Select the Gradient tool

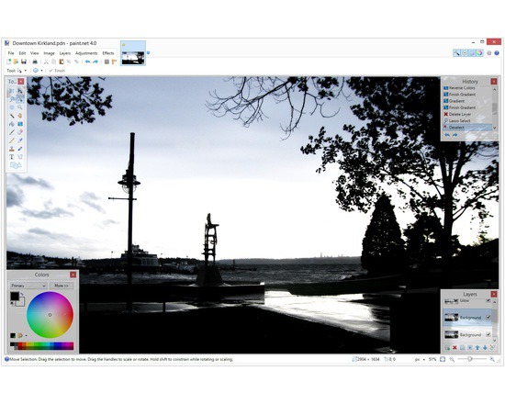20,124
